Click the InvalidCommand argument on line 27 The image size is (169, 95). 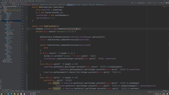pos(73,29)
